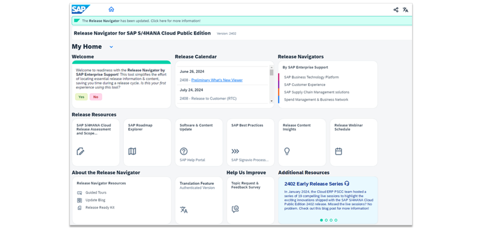Click the 2402 Early Release Series heading
This screenshot has width=482, height=231.
[314, 184]
